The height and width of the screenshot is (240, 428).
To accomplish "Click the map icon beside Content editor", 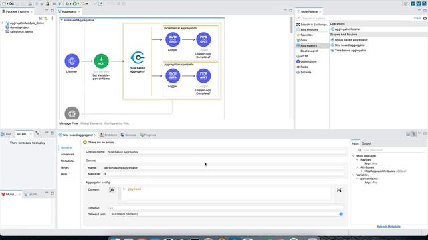I will (x=339, y=190).
